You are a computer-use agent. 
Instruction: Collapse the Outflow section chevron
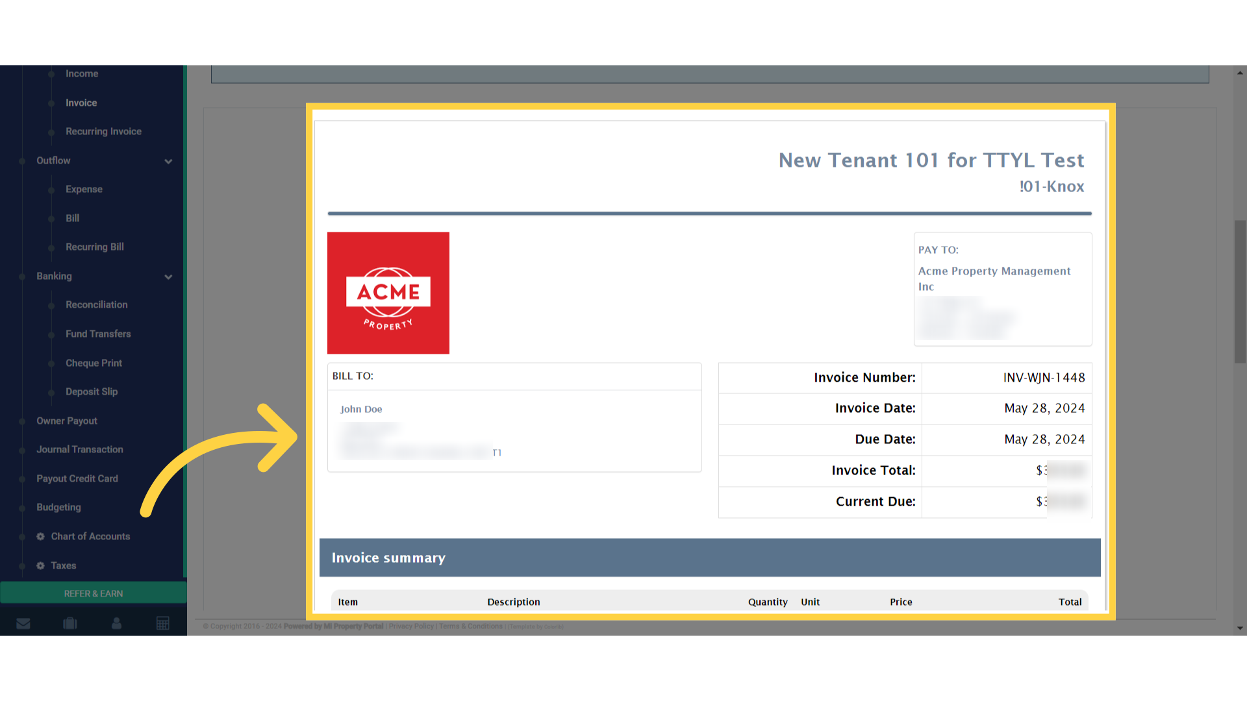168,161
